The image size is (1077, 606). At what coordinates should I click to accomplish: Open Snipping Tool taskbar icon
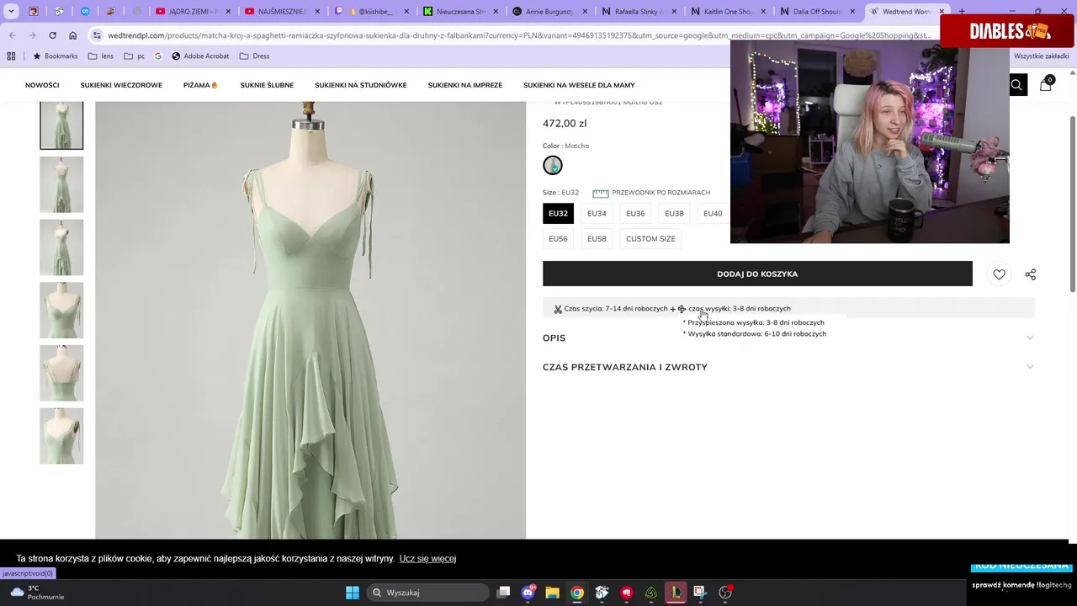(700, 593)
